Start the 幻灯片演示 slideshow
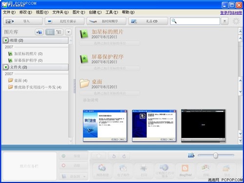 (x=64, y=21)
